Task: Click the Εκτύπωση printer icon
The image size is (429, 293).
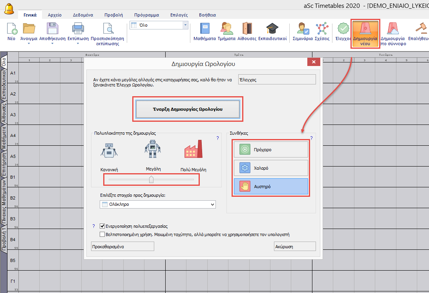Action: 78,29
